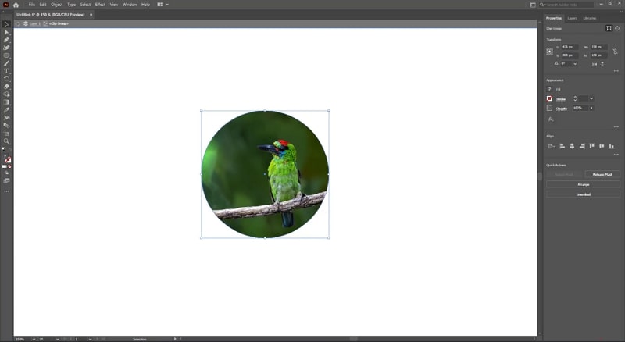
Task: Click vertical align top icon
Action: pyautogui.click(x=592, y=146)
